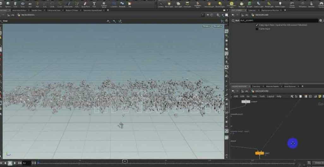Click the parameter pane gear icon

(321, 21)
